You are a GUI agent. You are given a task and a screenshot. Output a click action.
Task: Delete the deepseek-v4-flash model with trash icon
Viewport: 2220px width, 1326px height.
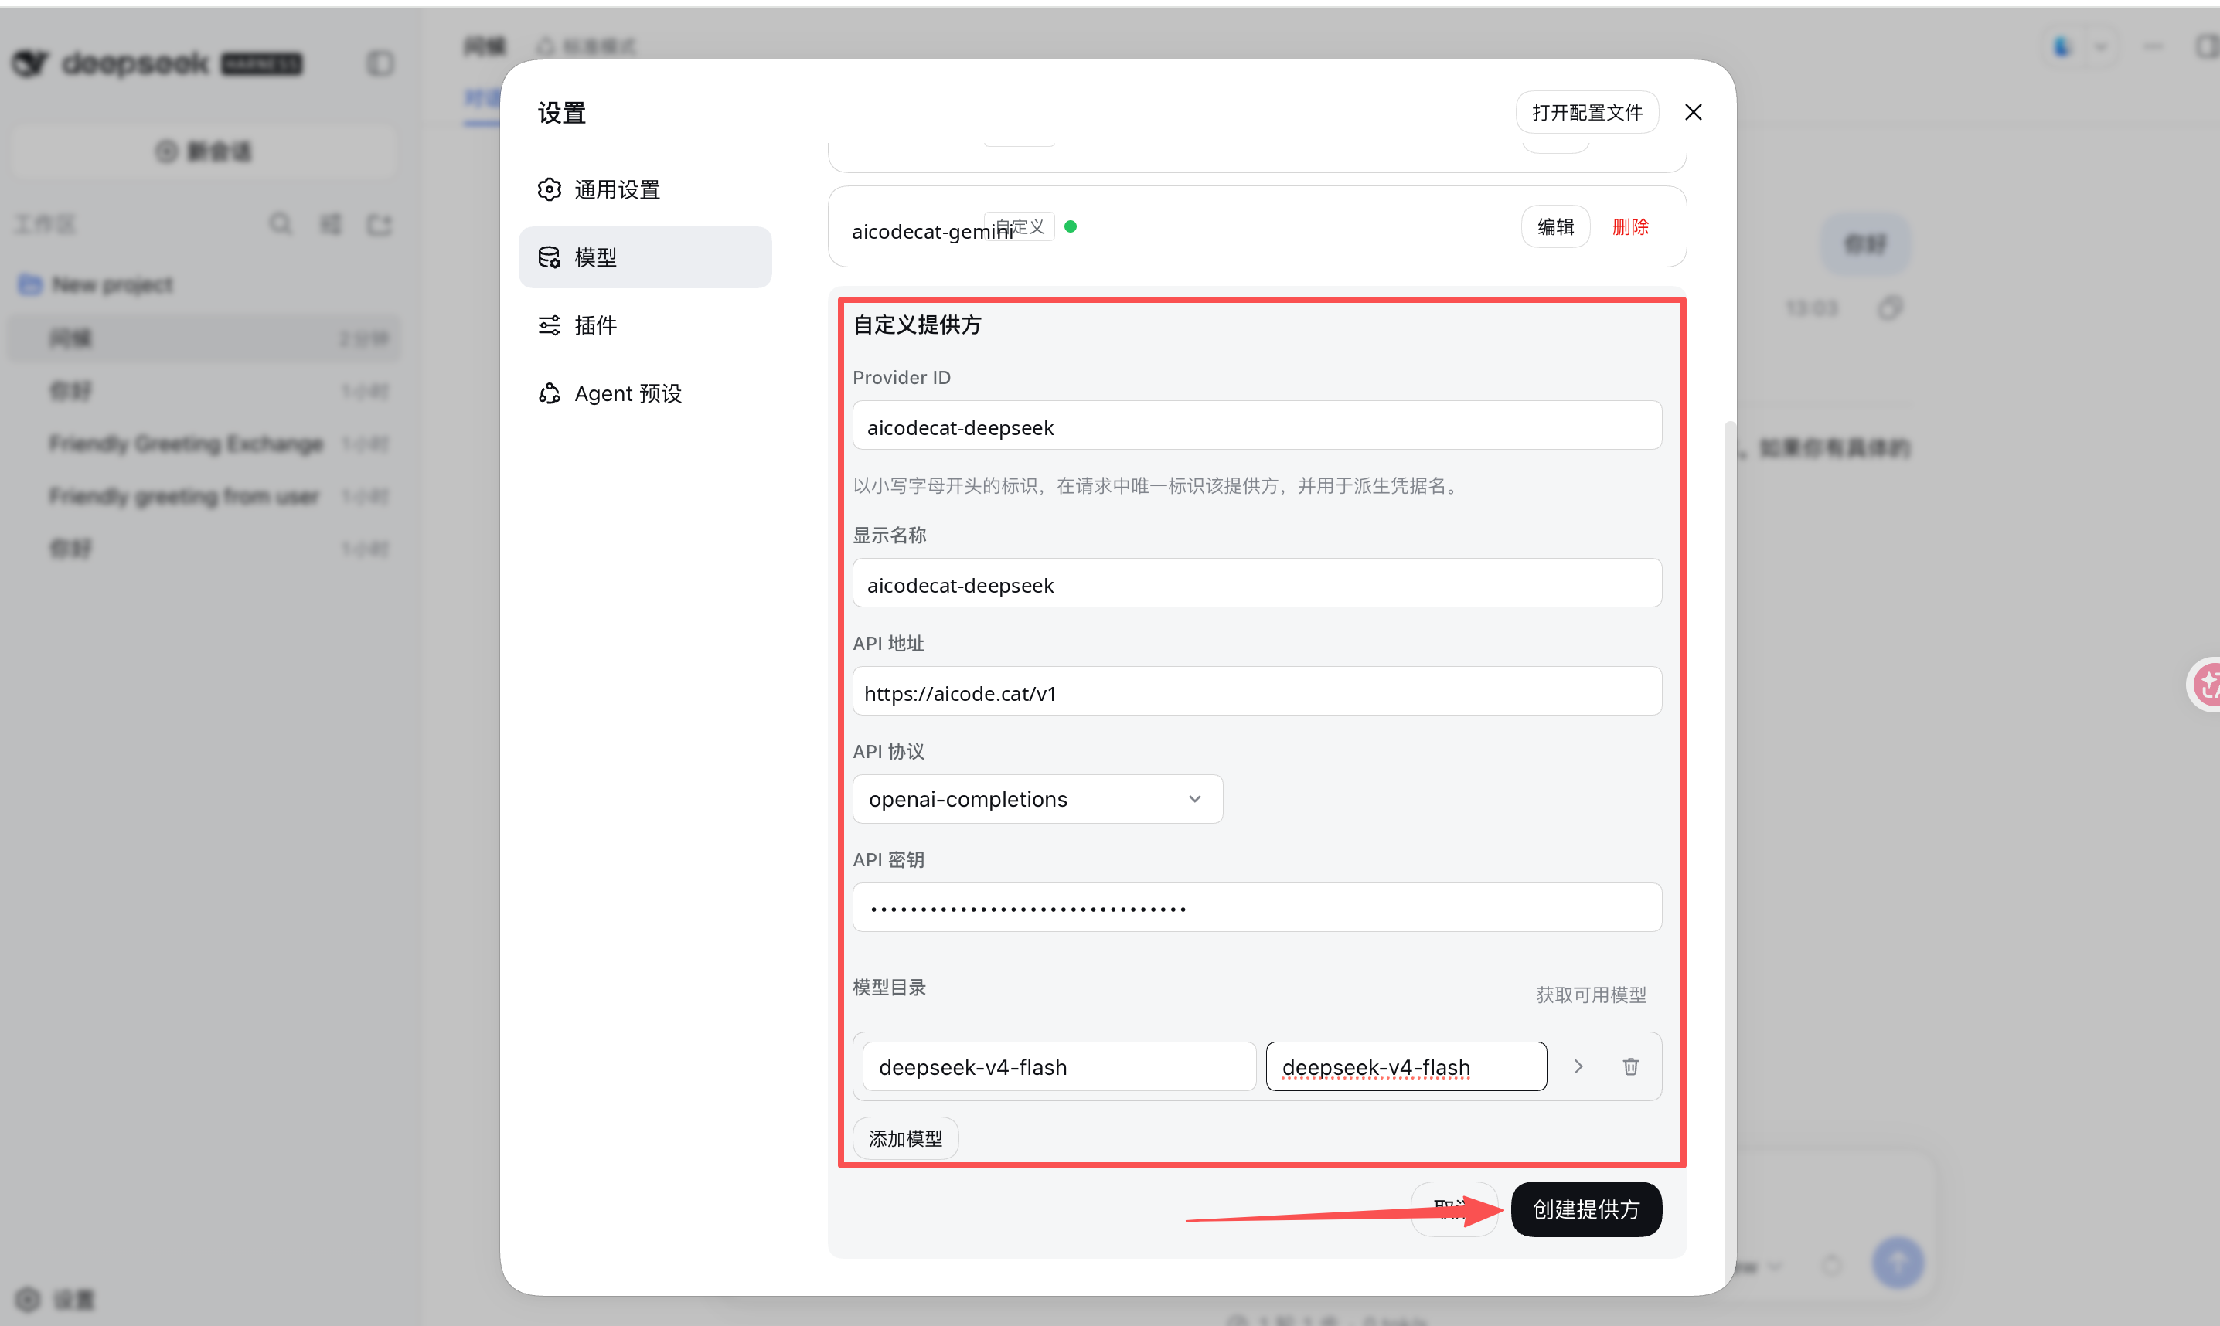click(1630, 1067)
